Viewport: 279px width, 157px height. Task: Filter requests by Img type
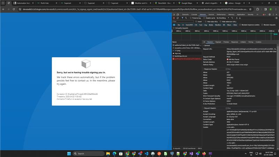(205, 25)
